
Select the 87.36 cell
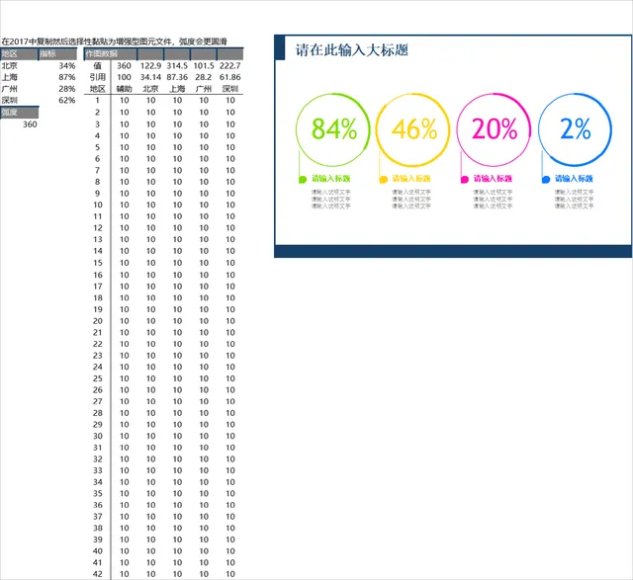point(177,77)
